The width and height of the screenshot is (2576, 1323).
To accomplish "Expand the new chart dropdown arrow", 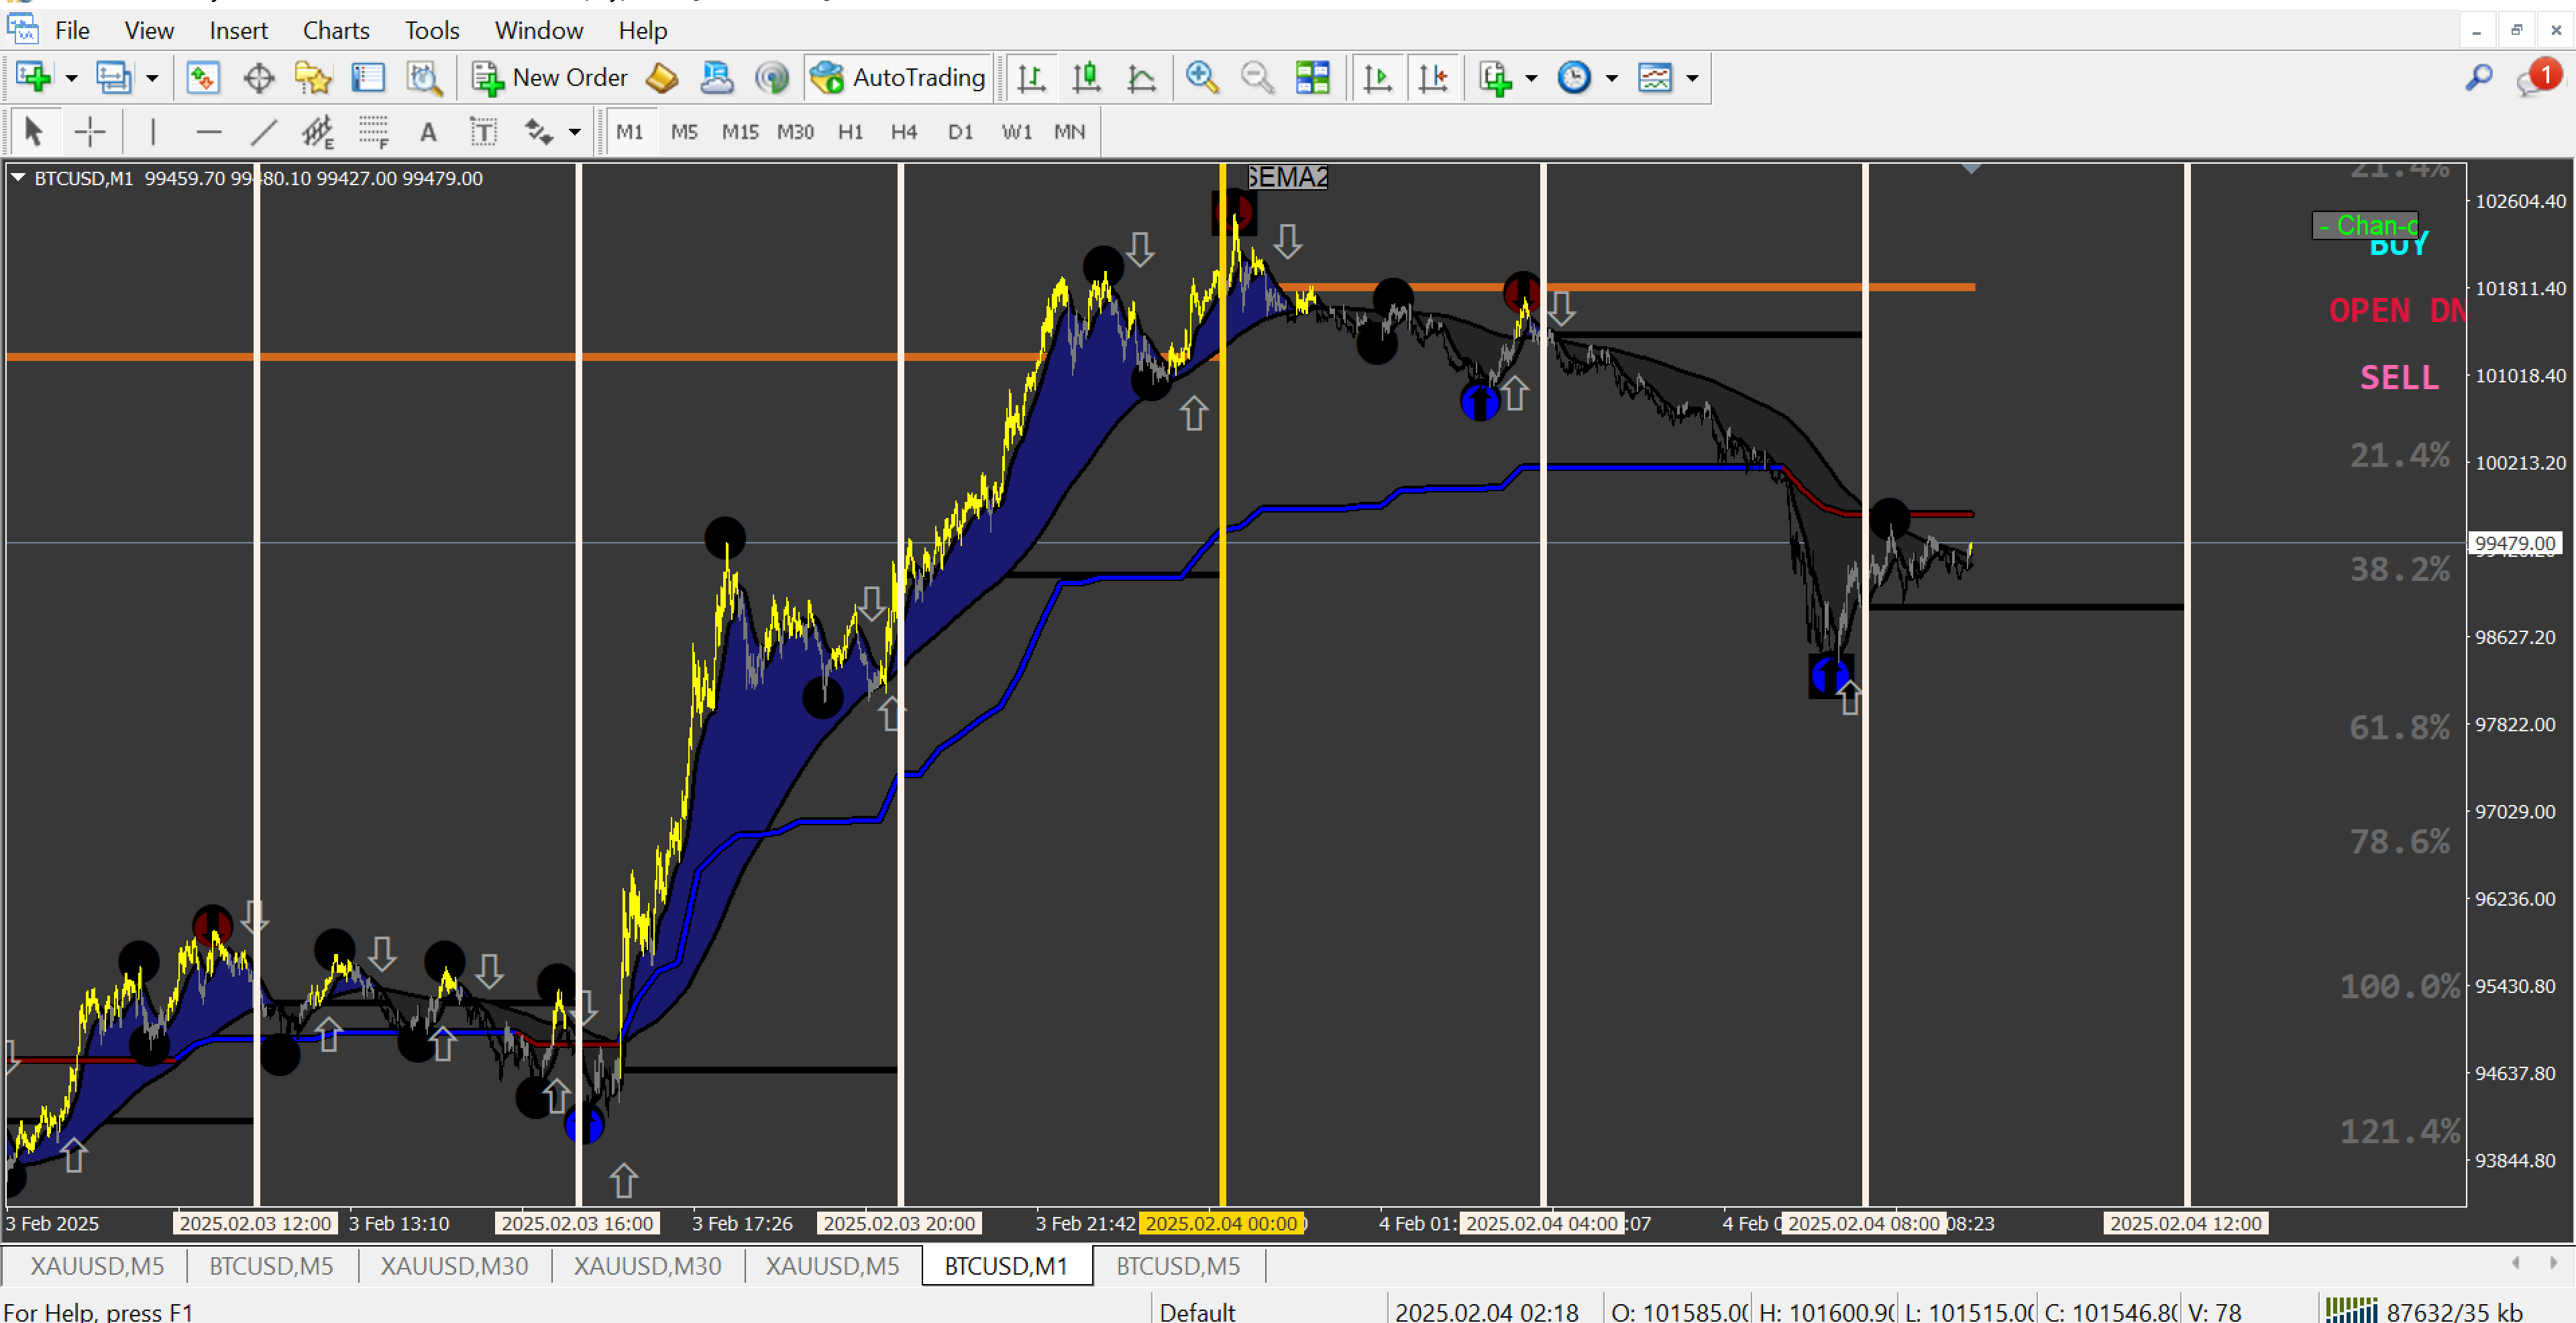I will click(71, 77).
